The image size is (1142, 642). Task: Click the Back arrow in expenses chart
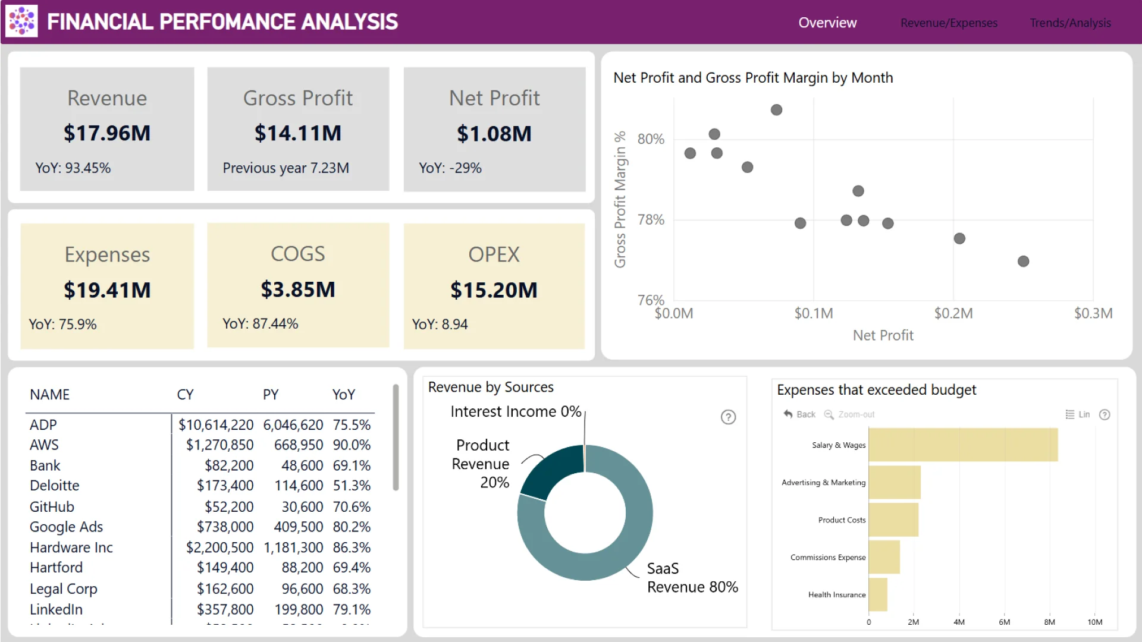[x=788, y=414]
